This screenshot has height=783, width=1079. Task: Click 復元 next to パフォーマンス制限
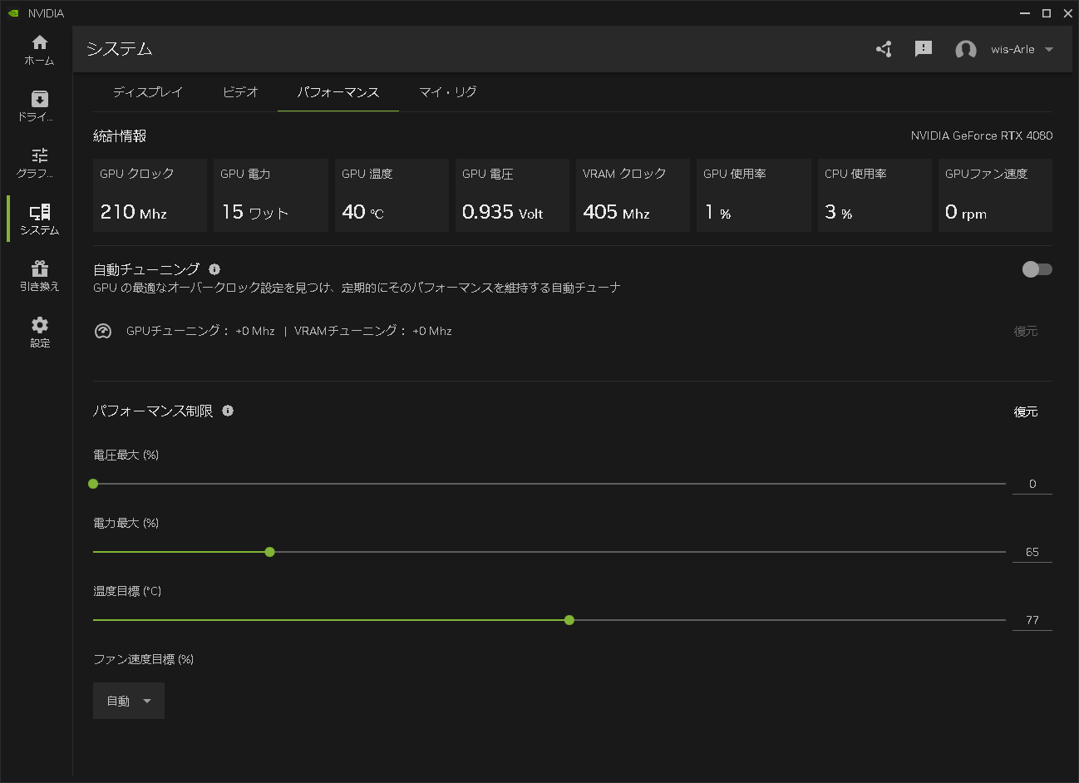coord(1027,411)
